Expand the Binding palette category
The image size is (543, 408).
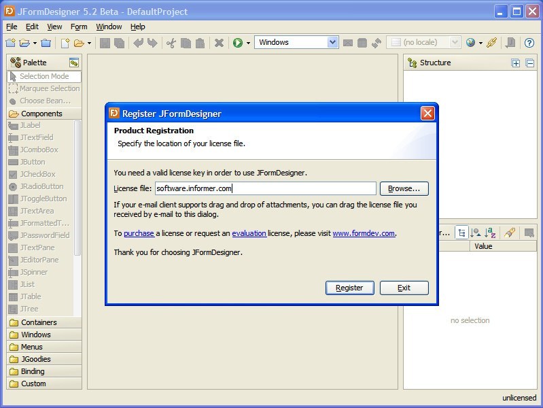[44, 371]
